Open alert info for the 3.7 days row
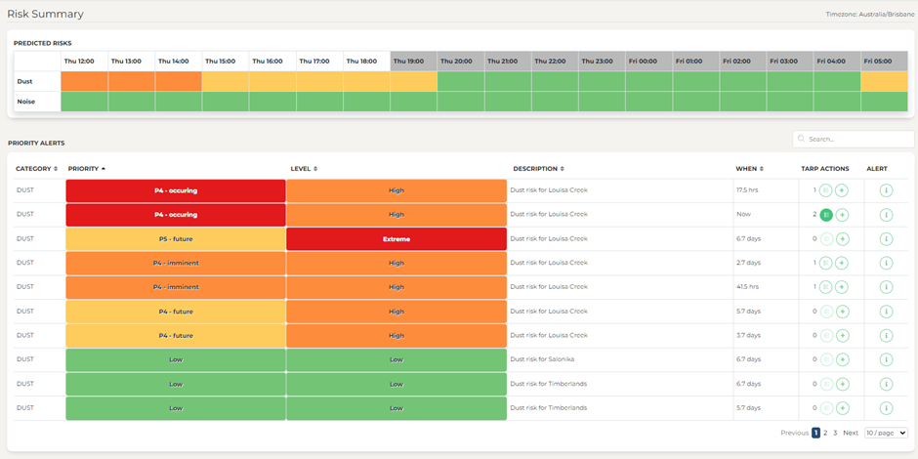918x459 pixels. (x=886, y=335)
